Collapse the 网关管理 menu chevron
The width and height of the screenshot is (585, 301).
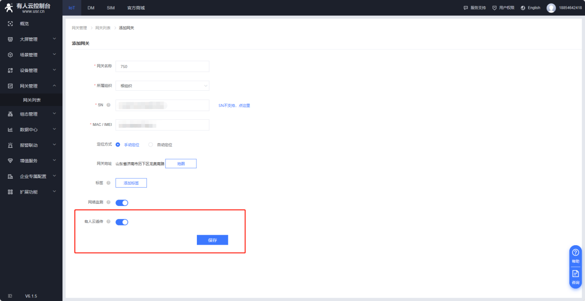(x=55, y=86)
